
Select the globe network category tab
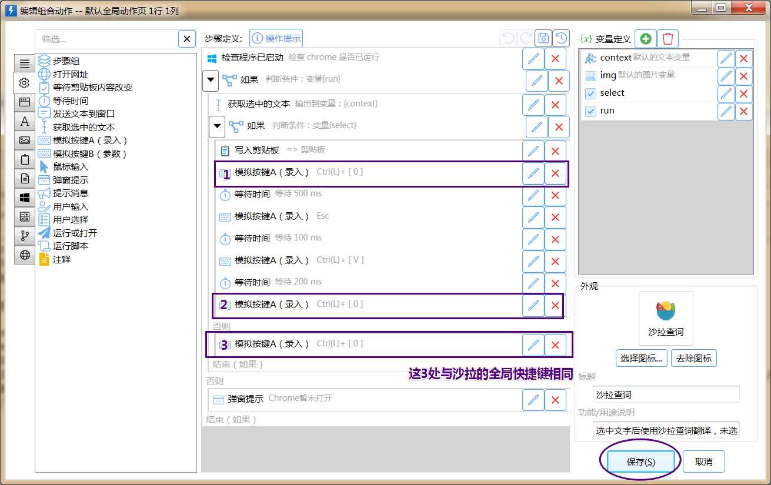(24, 255)
